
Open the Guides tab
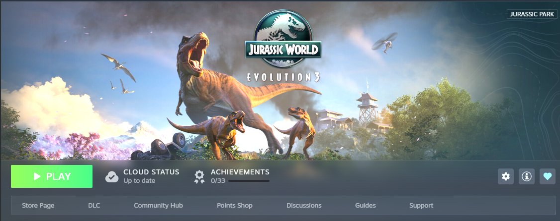[x=366, y=205]
